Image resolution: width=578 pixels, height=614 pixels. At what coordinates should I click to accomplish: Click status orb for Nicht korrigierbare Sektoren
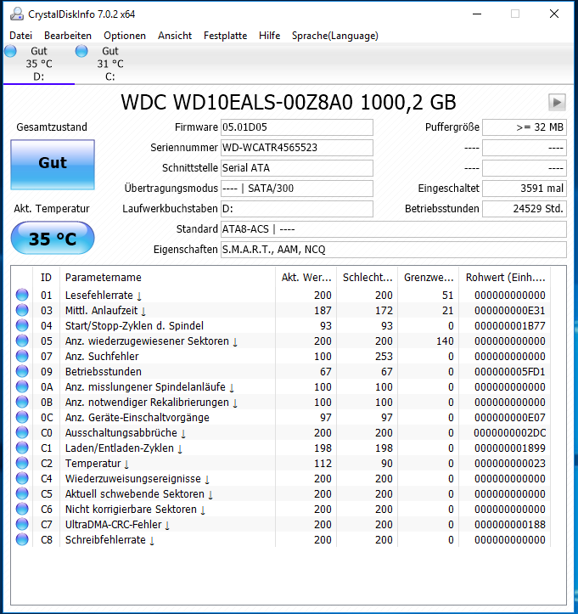point(22,509)
